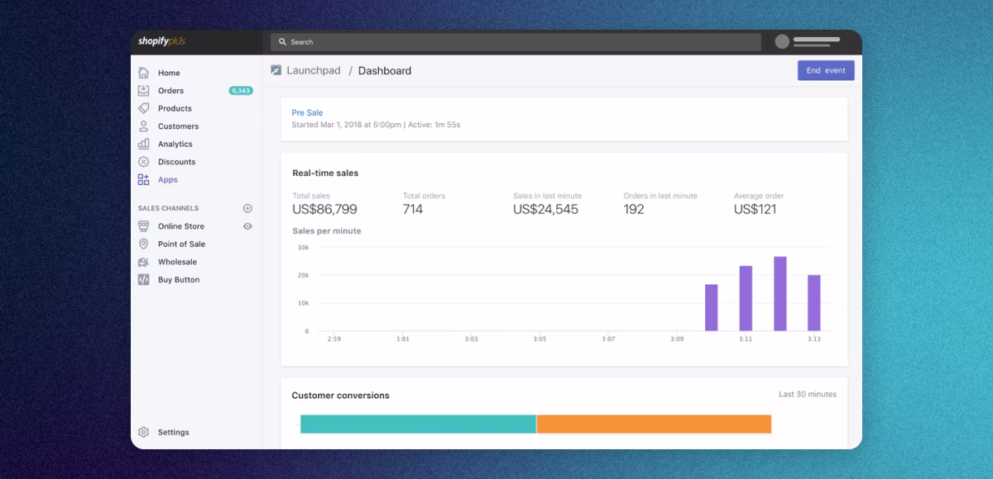The image size is (993, 479).
Task: Click the Settings gear icon
Action: tap(144, 432)
